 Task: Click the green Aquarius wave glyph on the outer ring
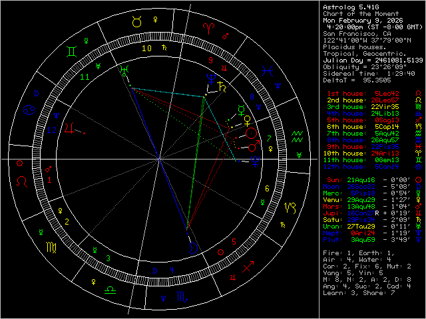coord(297,136)
